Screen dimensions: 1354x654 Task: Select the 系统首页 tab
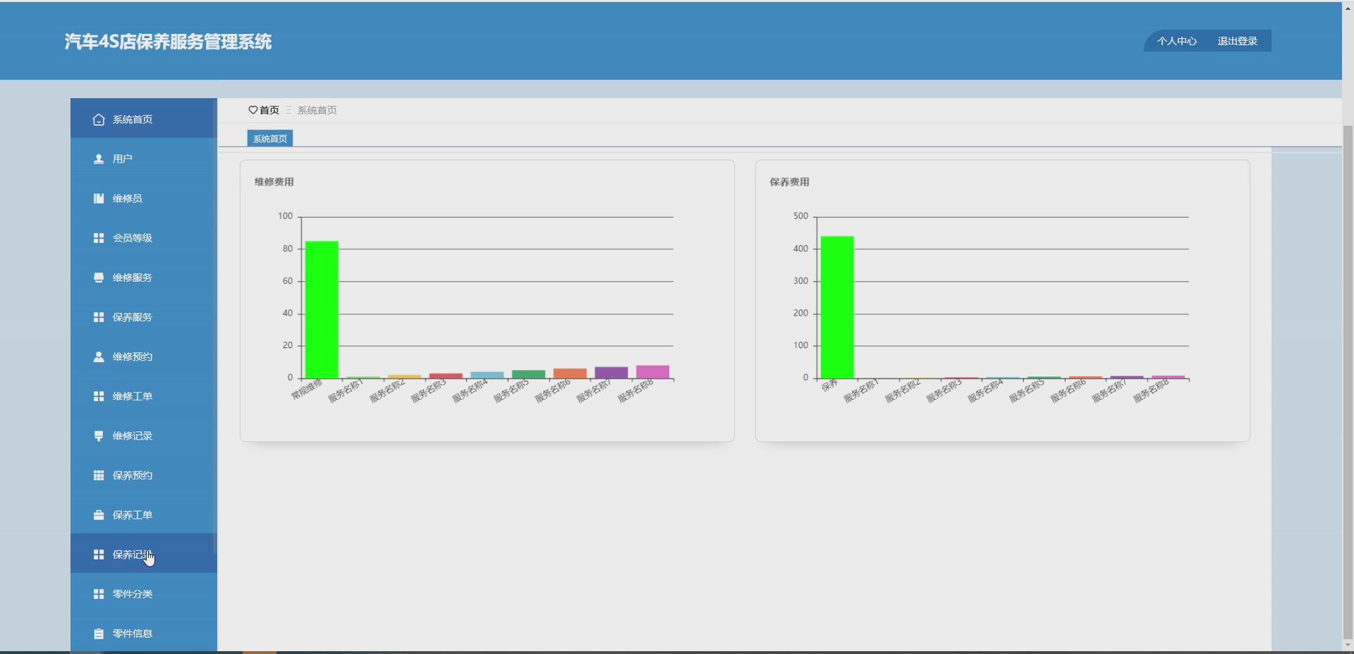point(270,138)
